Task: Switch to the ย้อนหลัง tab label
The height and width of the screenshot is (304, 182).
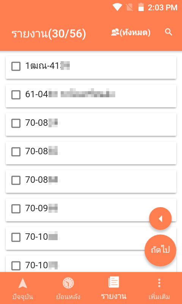Action: tap(68, 297)
